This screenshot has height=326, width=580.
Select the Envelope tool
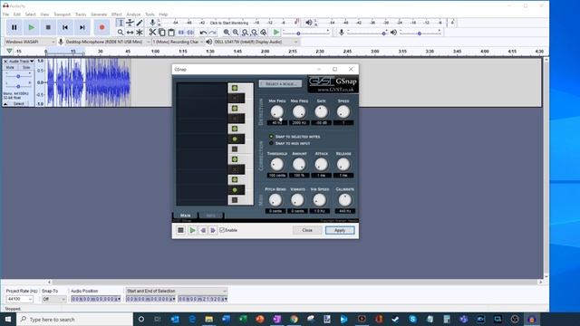pos(130,23)
